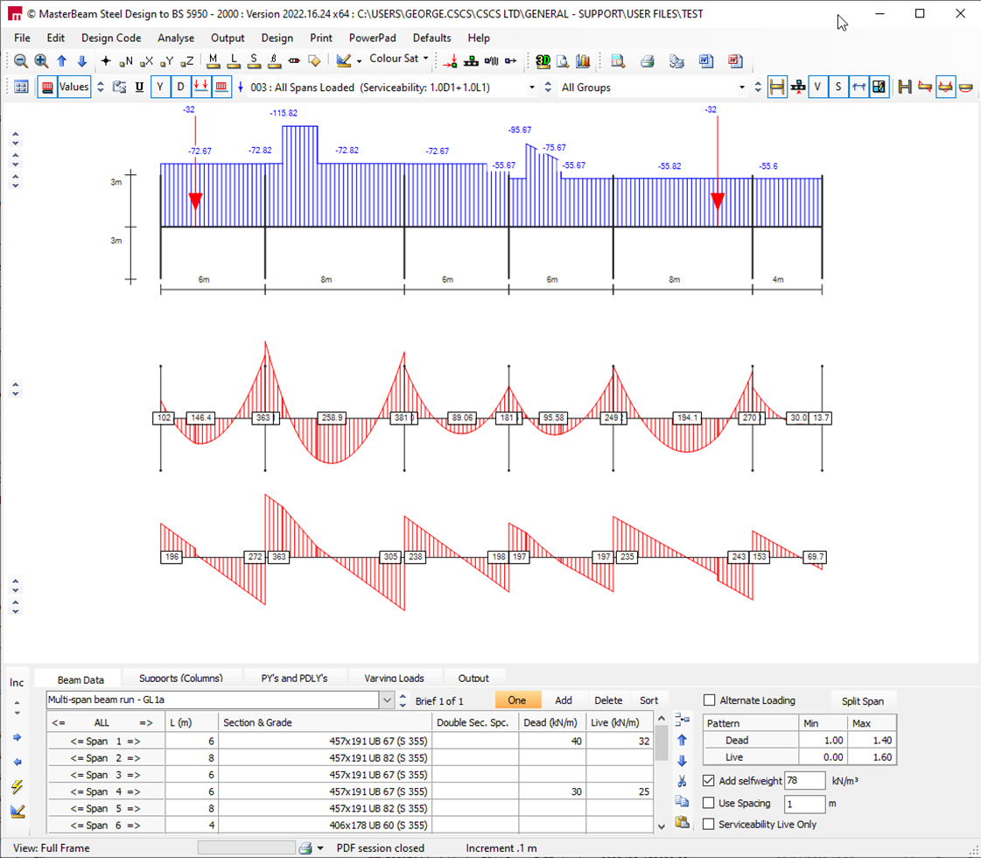
Task: Click the red document export icon
Action: [735, 60]
